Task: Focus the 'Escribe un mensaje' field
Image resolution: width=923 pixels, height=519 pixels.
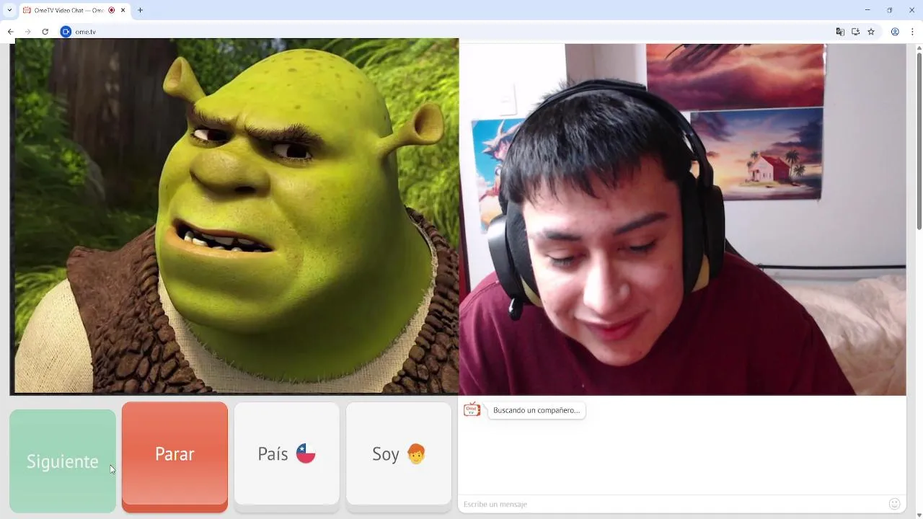Action: (674, 504)
